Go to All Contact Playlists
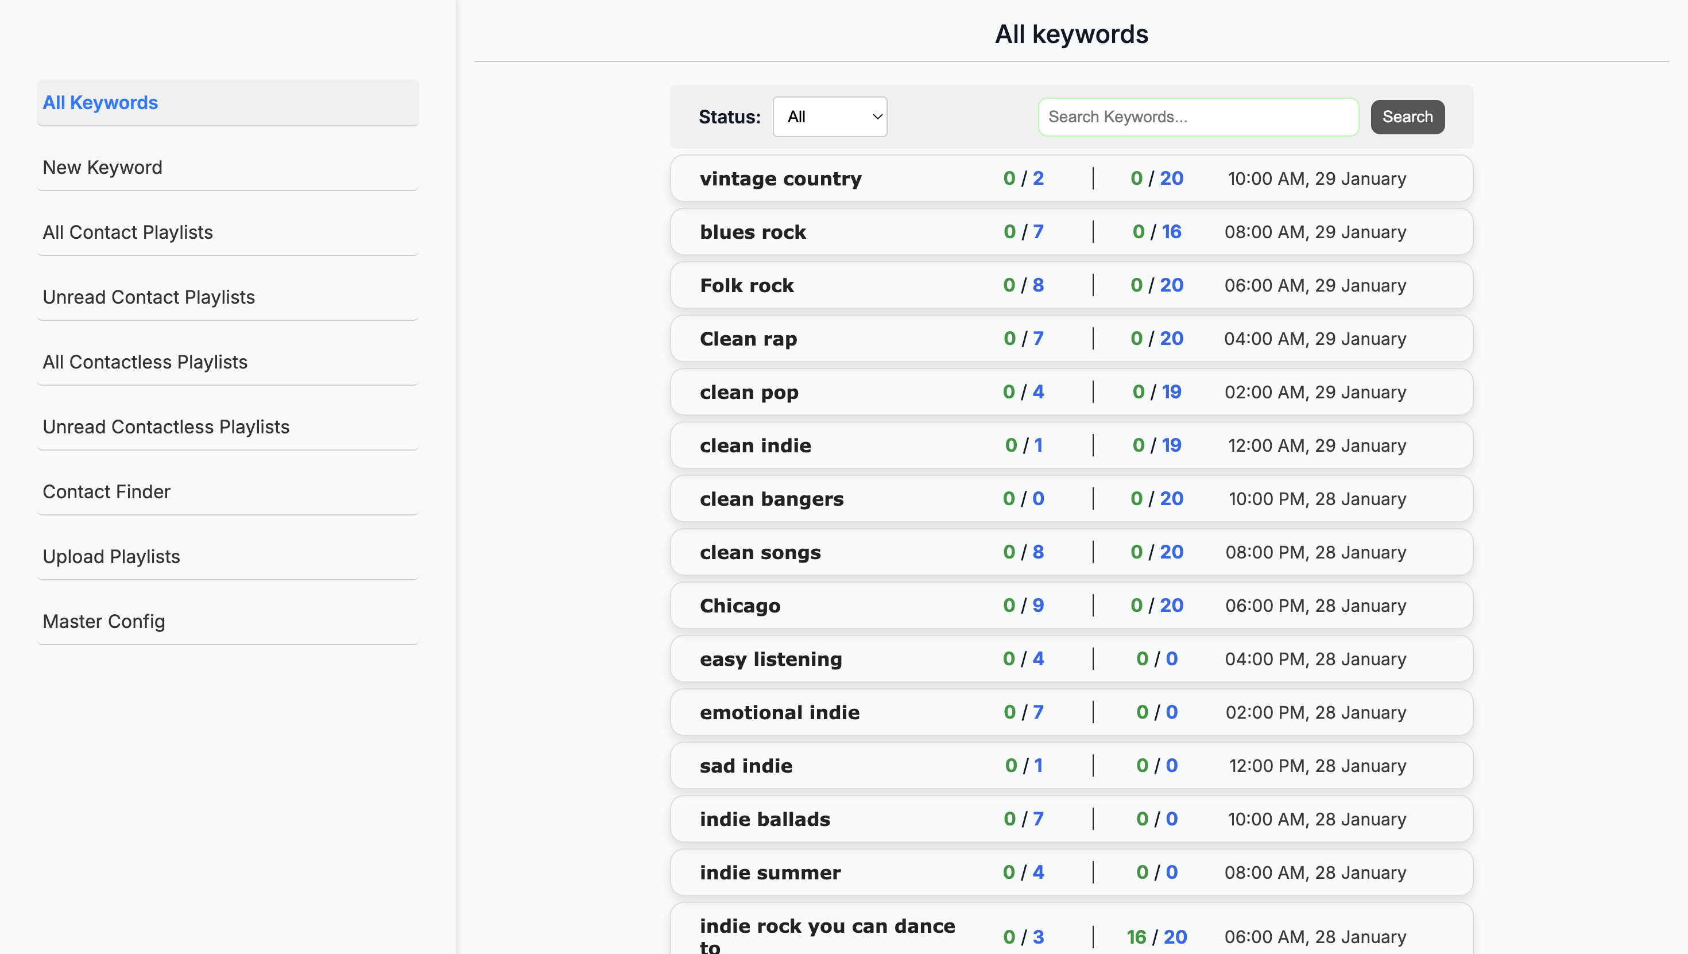This screenshot has height=954, width=1688. (x=227, y=232)
